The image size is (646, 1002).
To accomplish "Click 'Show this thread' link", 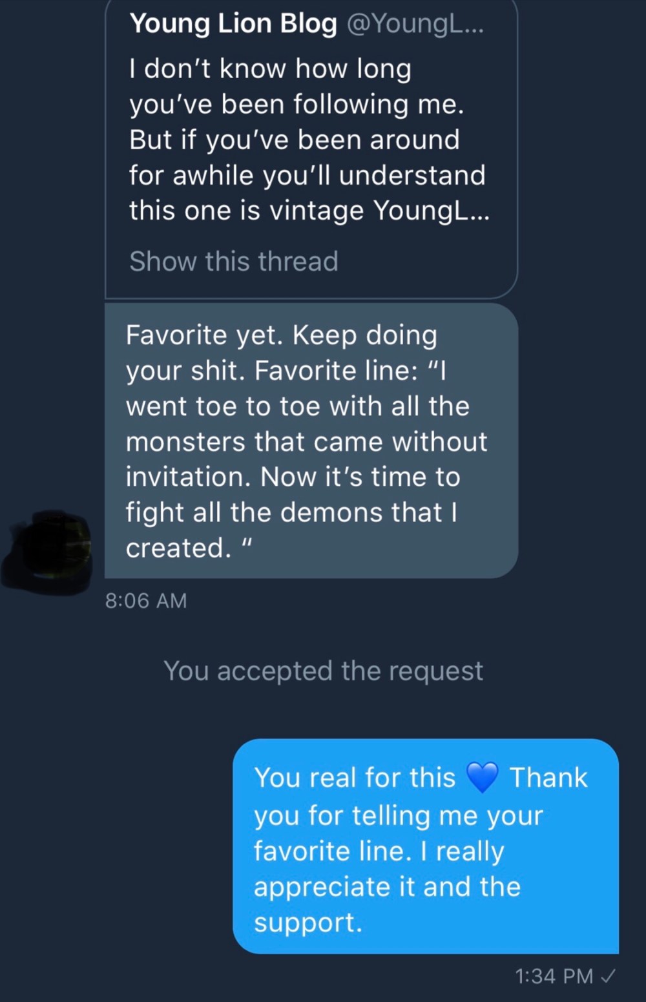I will coord(233,262).
